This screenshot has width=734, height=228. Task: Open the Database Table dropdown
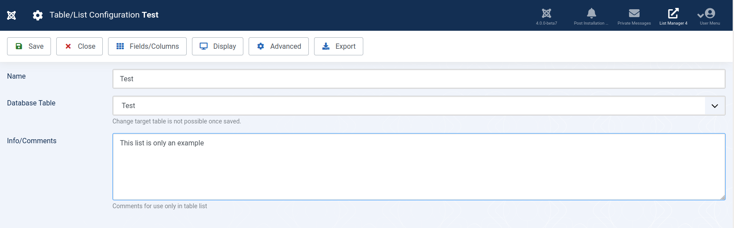(419, 106)
